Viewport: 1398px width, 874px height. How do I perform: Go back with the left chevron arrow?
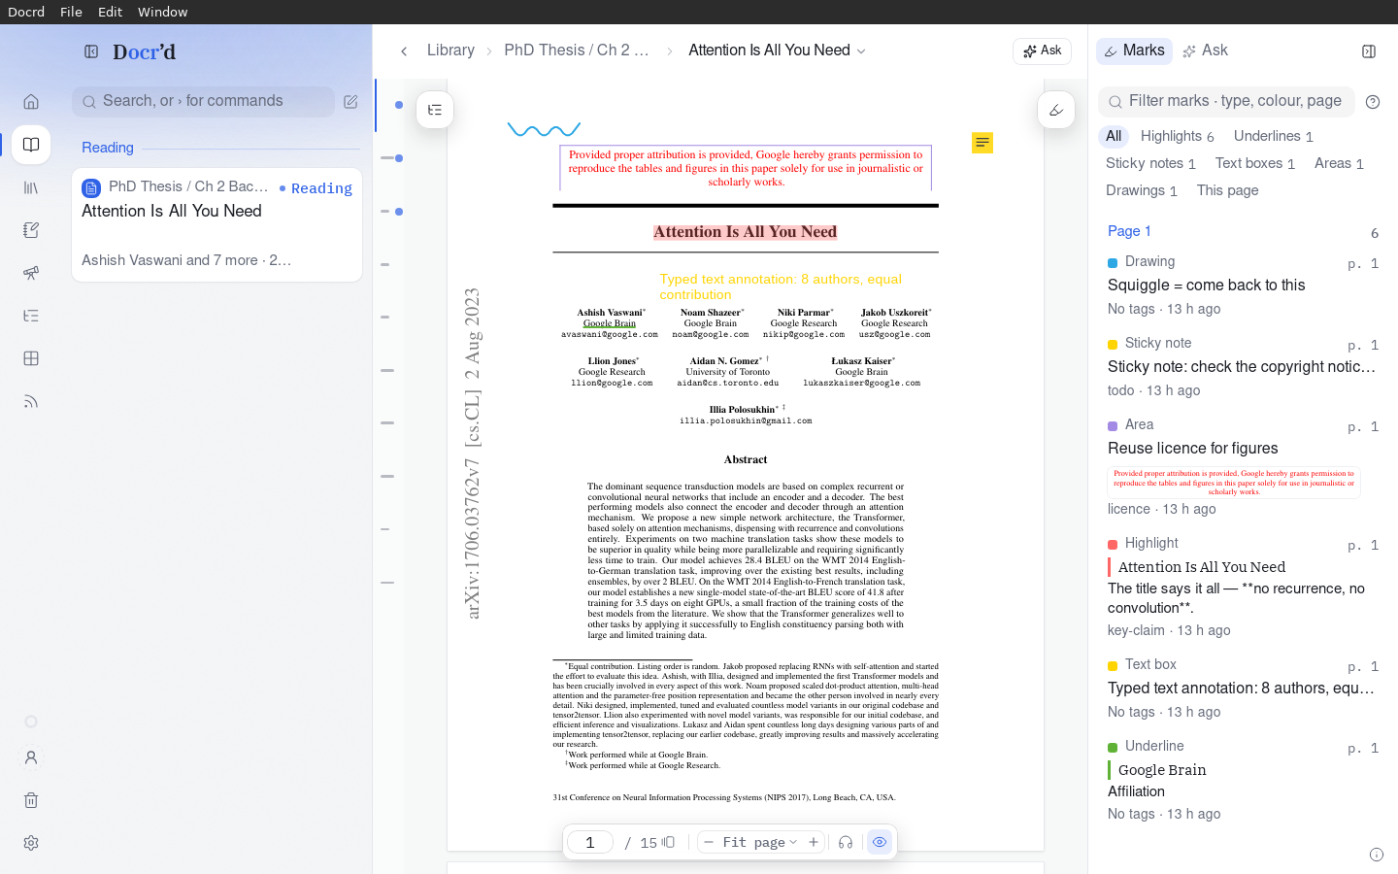coord(404,50)
